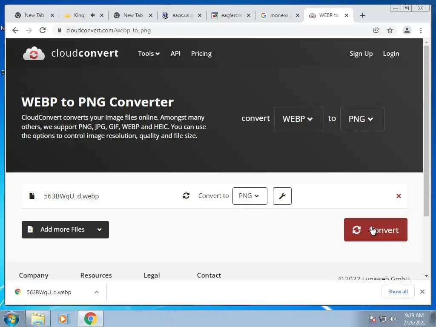Close the eags.us tab
The height and width of the screenshot is (327, 436).
coord(200,15)
